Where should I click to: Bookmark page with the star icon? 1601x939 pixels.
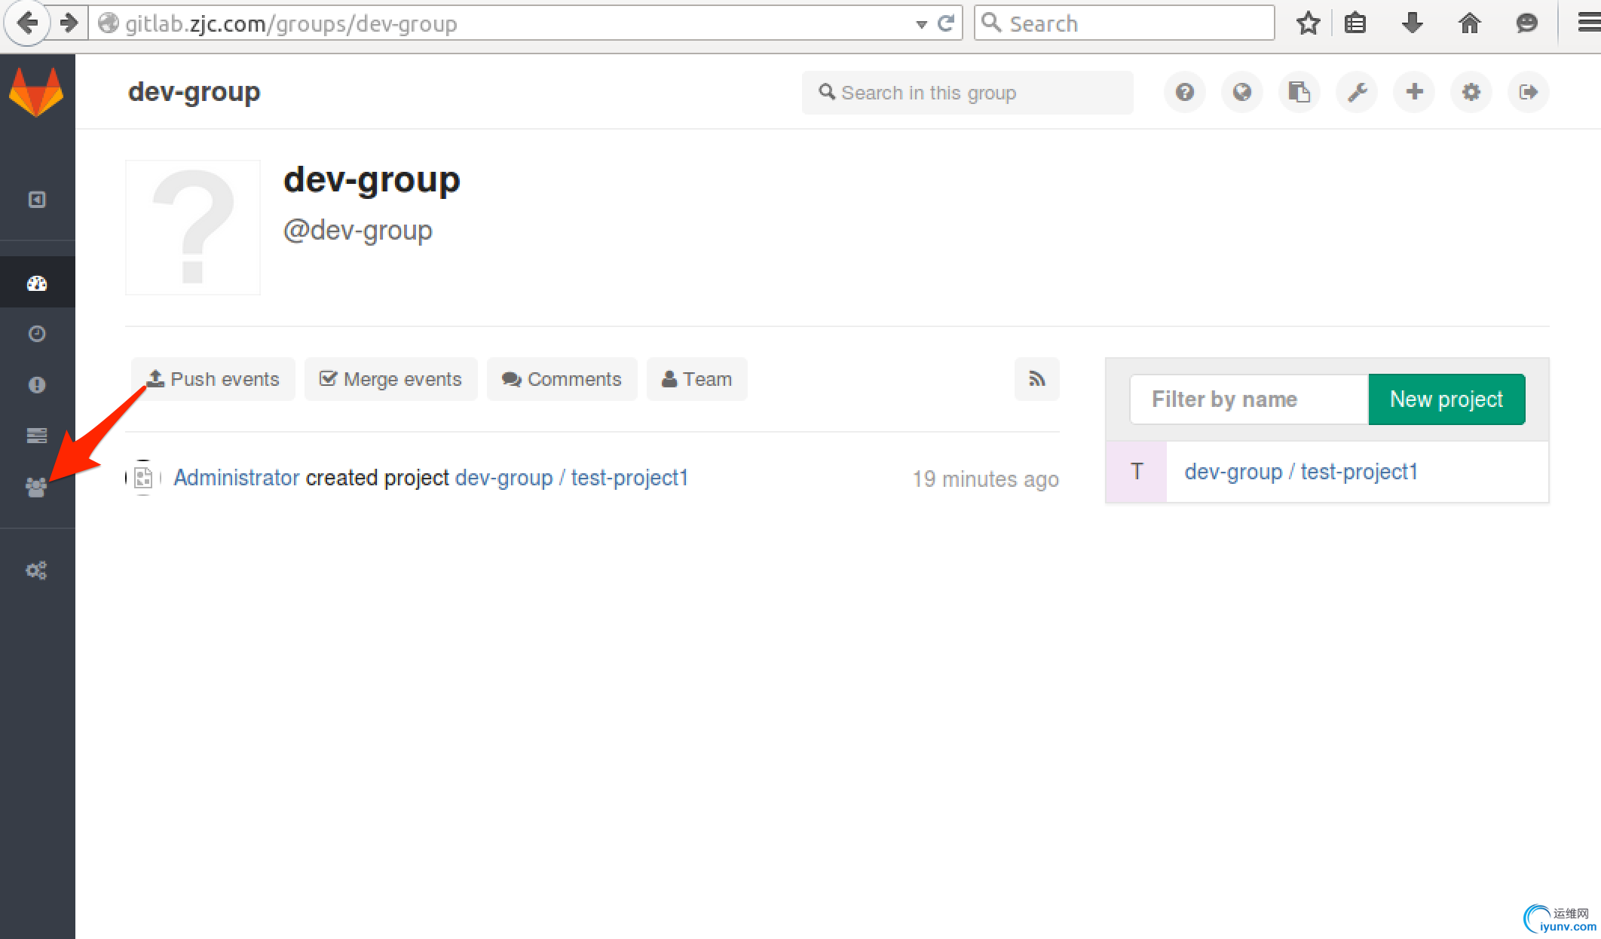(1309, 23)
